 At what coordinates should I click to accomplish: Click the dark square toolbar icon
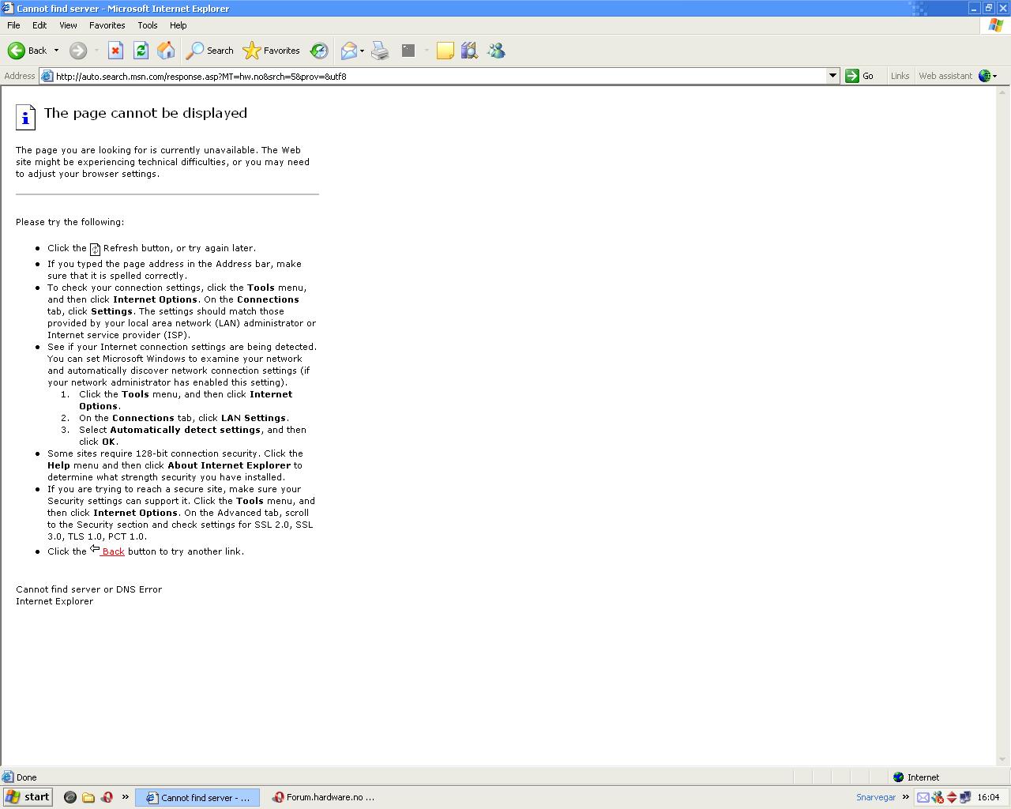tap(408, 51)
